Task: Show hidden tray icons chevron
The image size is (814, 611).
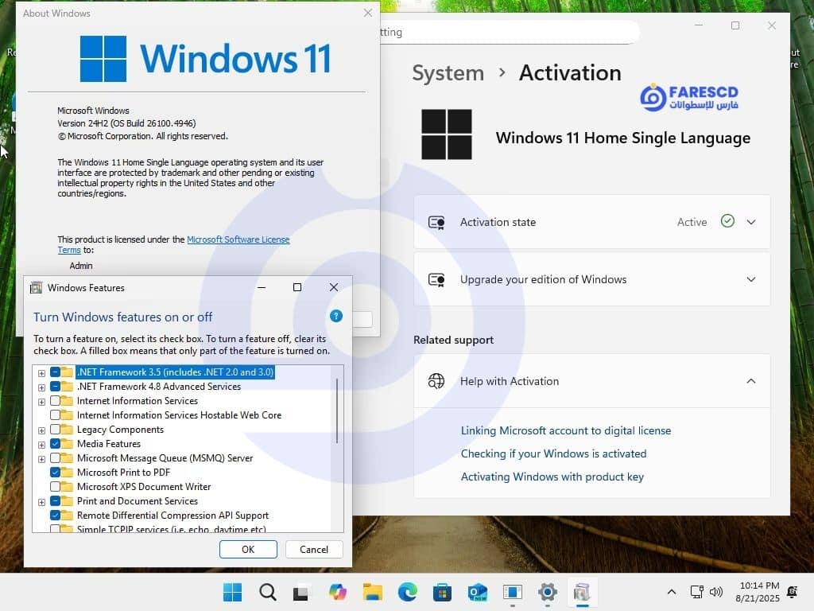Action: tap(671, 592)
